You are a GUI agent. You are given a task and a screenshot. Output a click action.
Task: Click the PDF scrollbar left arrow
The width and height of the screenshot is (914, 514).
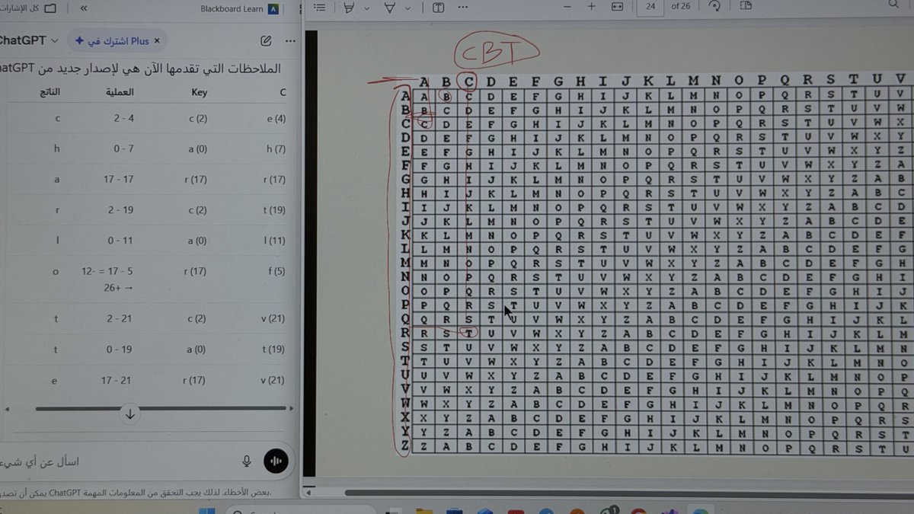[310, 493]
